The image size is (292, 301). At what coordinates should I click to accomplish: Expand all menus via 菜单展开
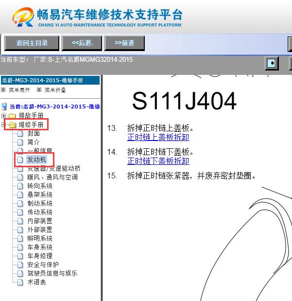19,90
